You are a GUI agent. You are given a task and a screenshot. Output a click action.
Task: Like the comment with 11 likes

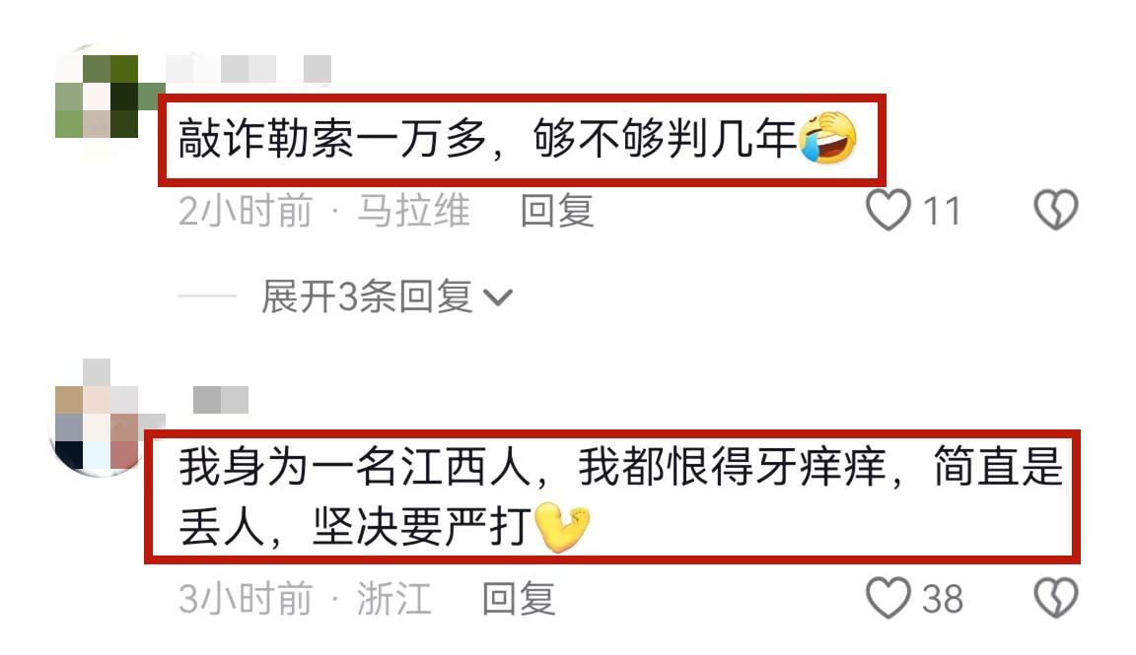pyautogui.click(x=888, y=210)
